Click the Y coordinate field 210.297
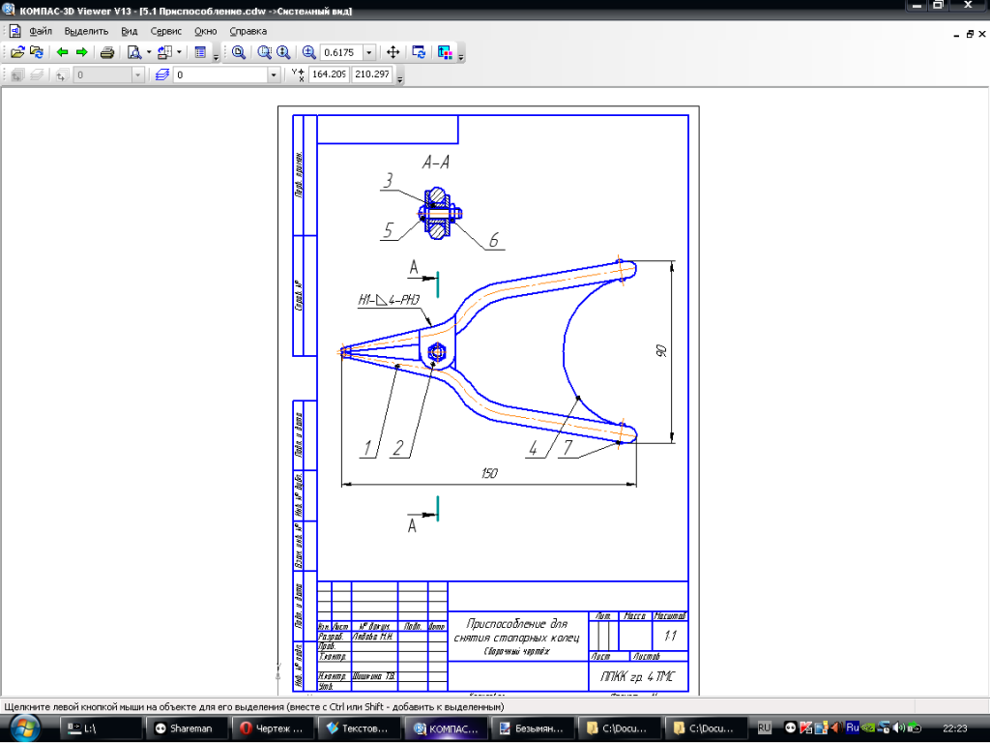This screenshot has width=990, height=743. point(372,74)
